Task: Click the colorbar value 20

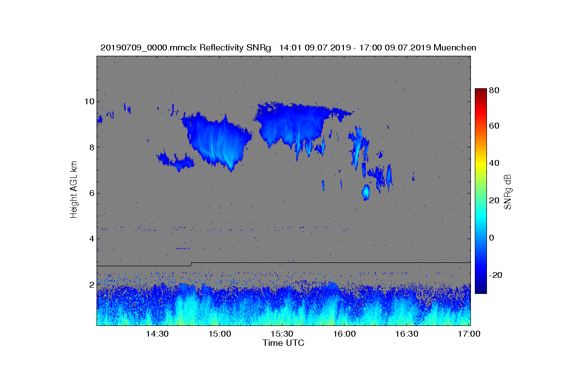Action: pos(495,200)
